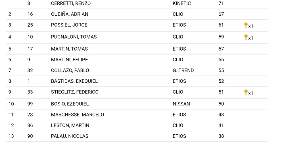Click on PALAU, NICOLAS driver name
284x142 pixels.
pyautogui.click(x=70, y=136)
